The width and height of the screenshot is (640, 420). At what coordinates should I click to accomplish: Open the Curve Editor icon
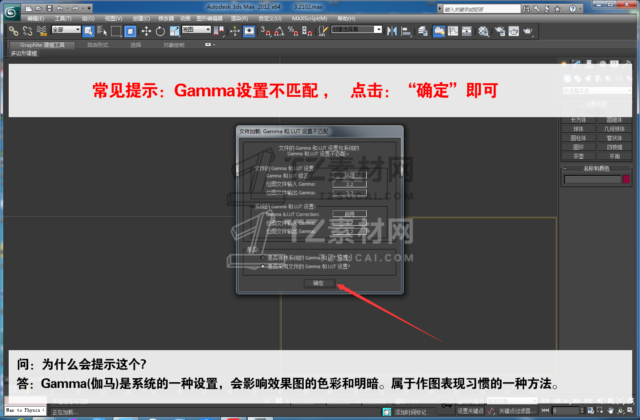click(453, 31)
